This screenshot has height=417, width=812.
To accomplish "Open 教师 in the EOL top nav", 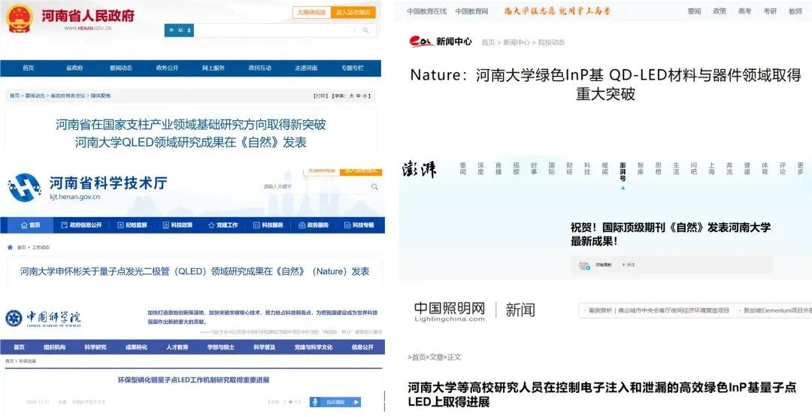I will [x=795, y=11].
